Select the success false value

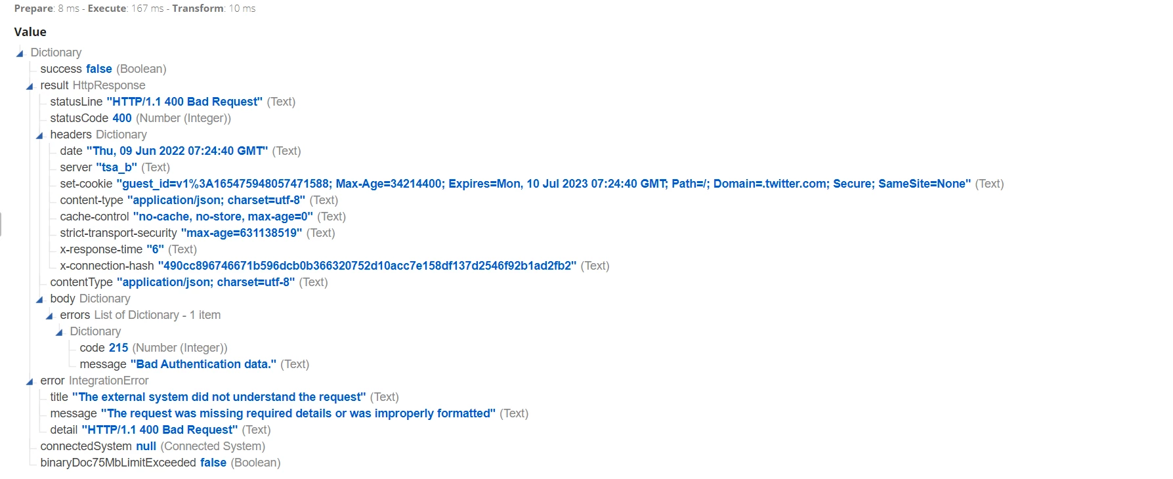pyautogui.click(x=99, y=69)
